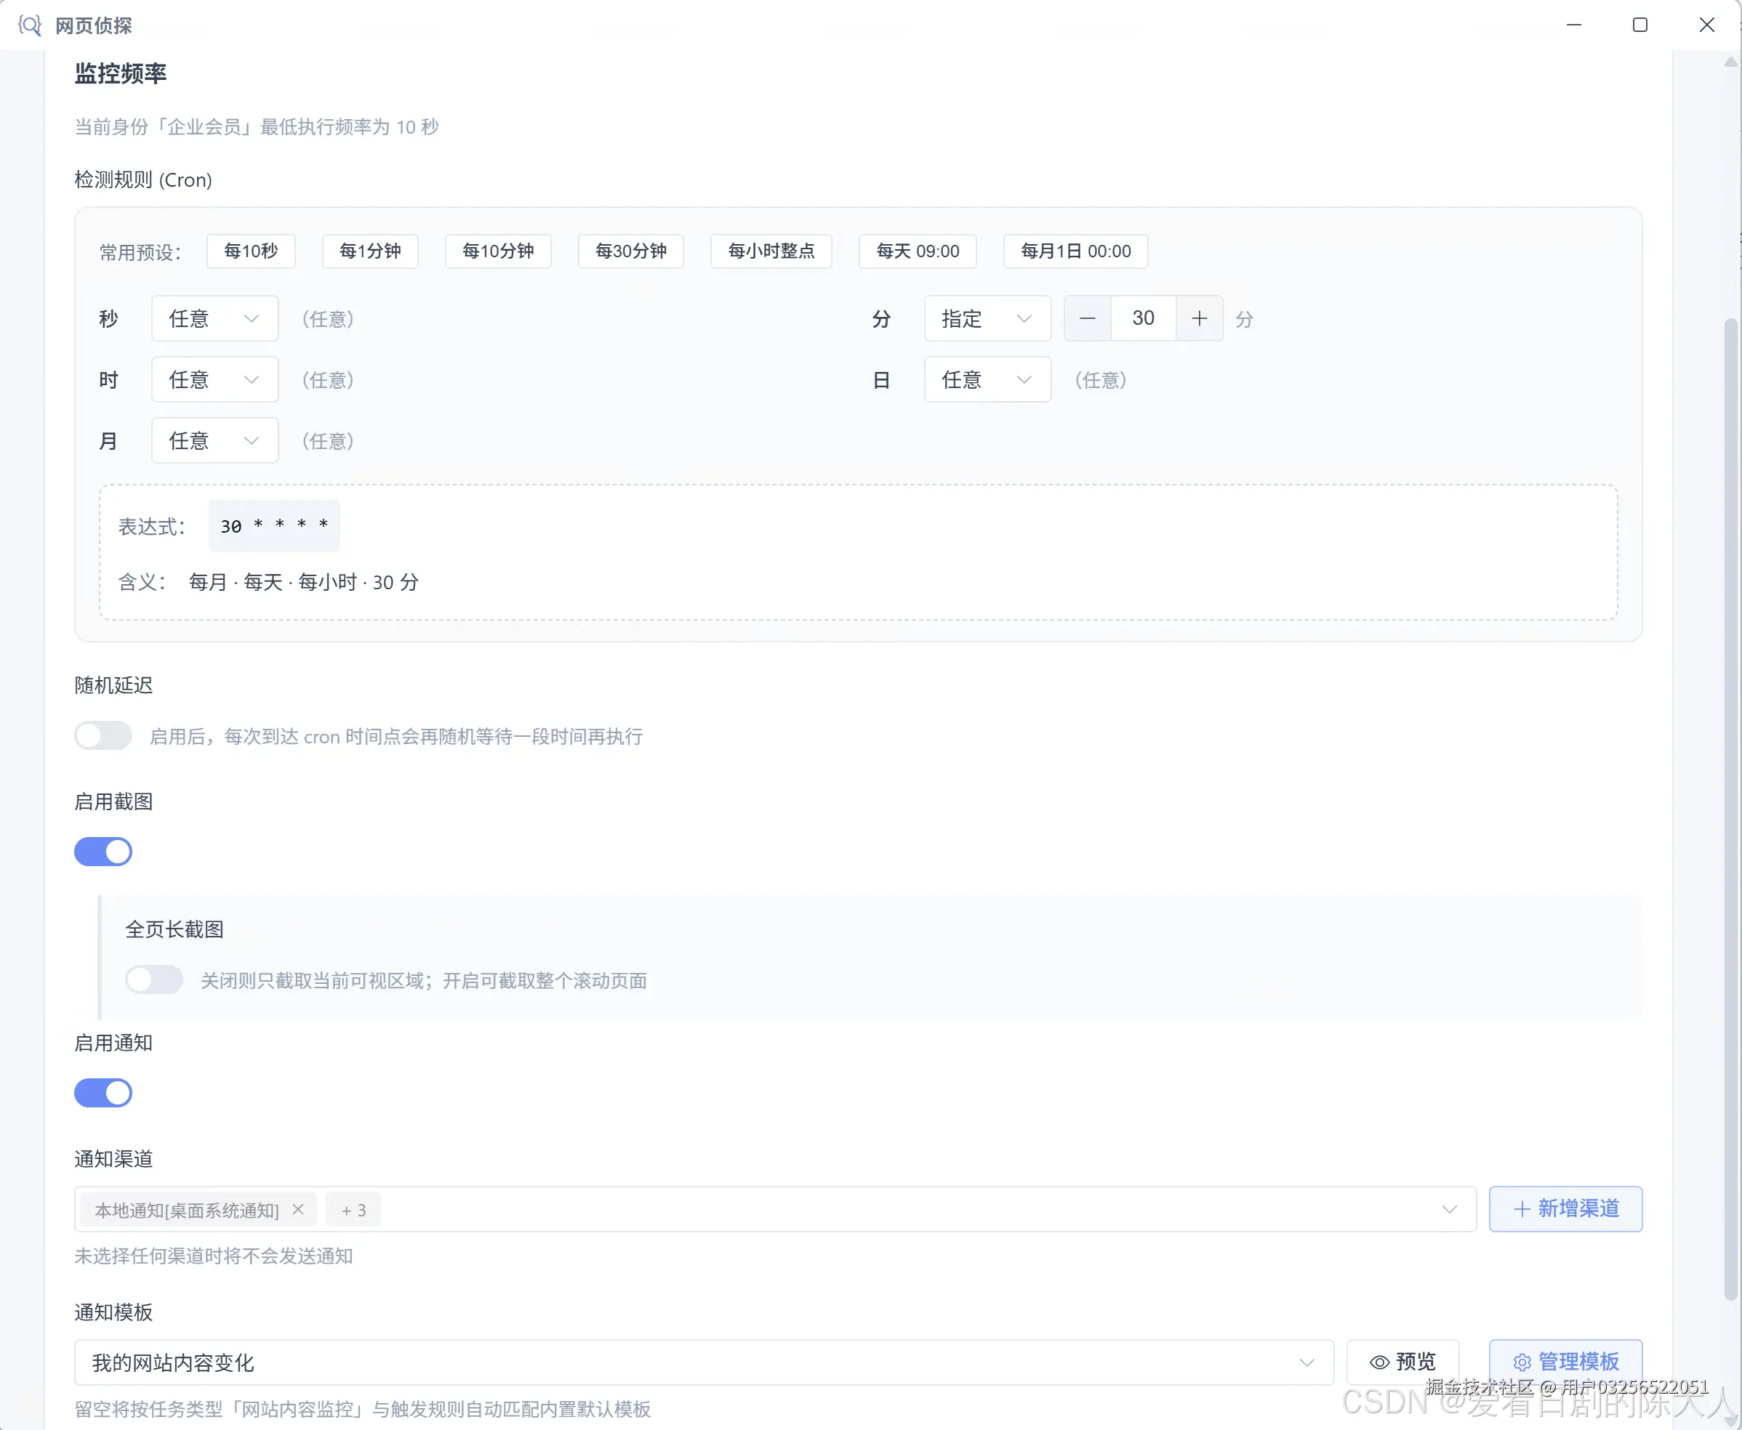
Task: Remove the 本地通知 channel tag
Action: 298,1209
